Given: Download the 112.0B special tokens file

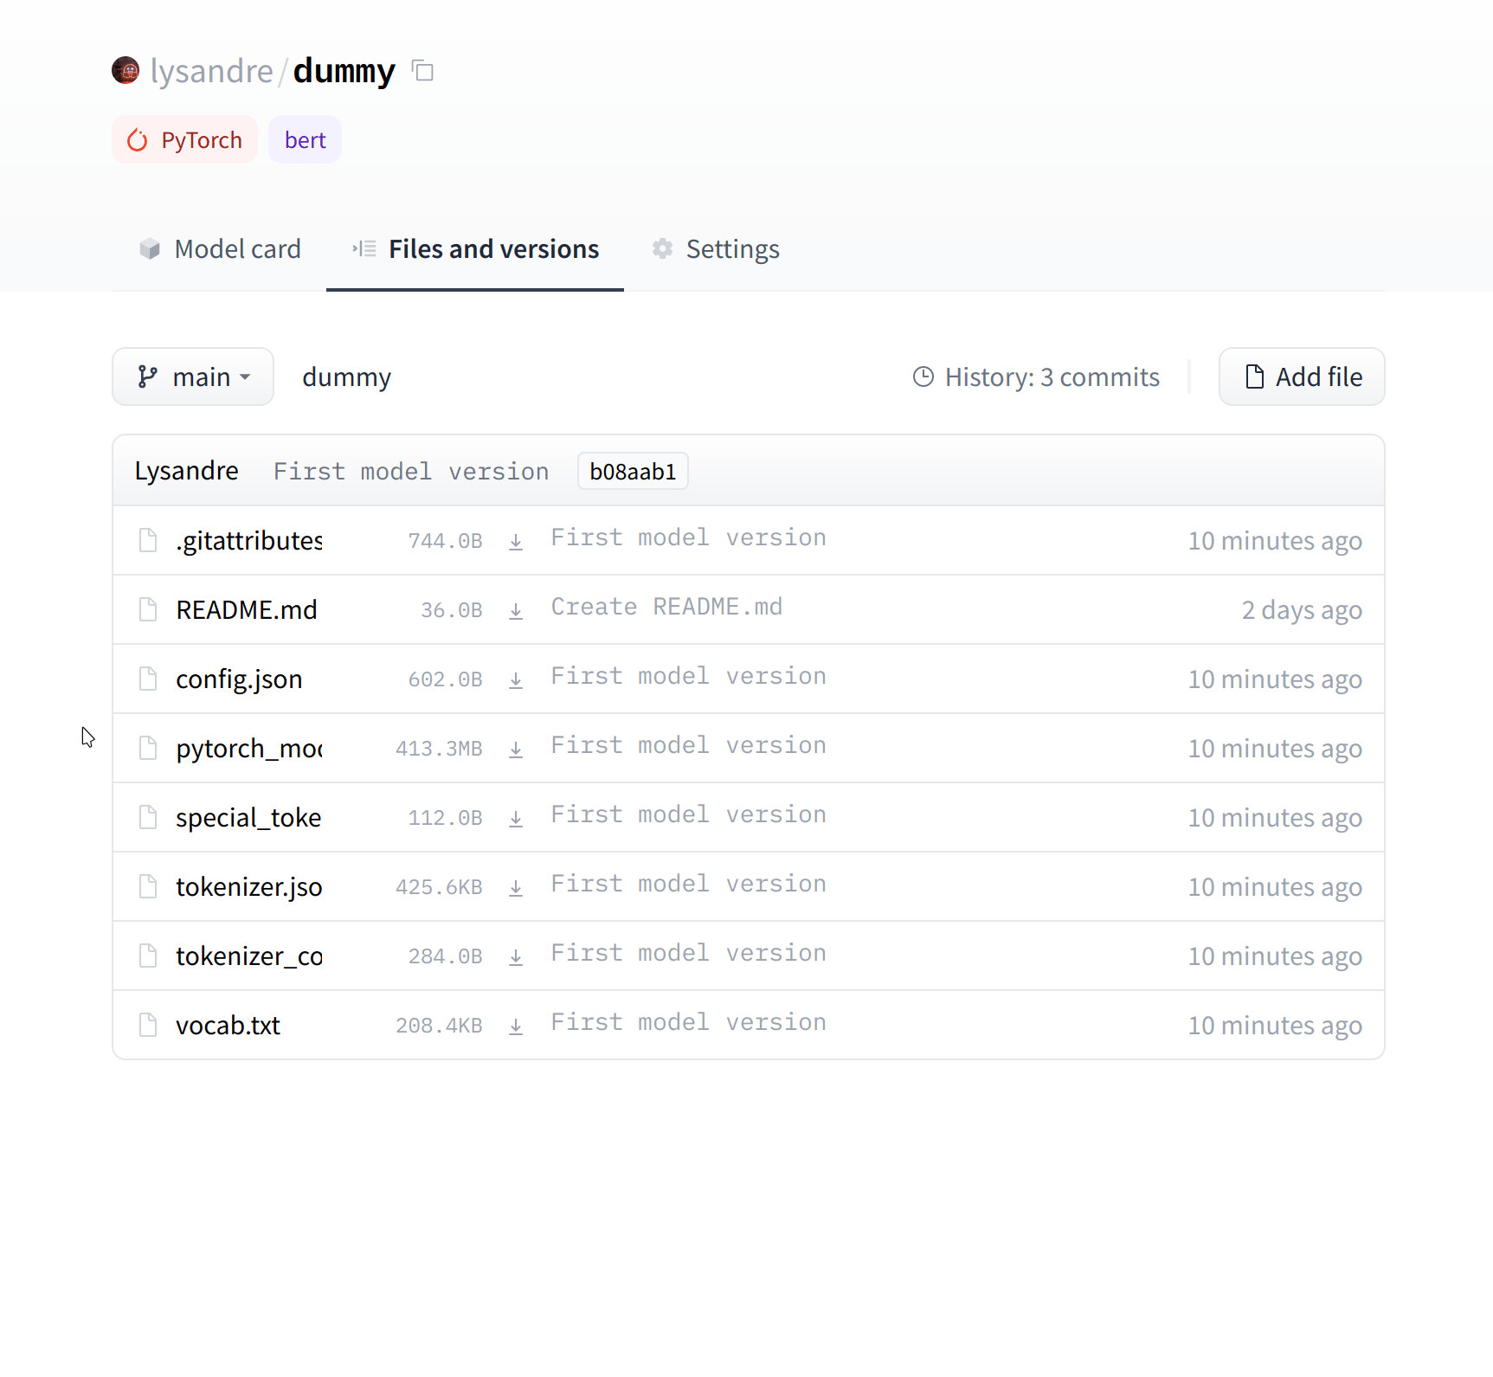Looking at the screenshot, I should pyautogui.click(x=516, y=819).
